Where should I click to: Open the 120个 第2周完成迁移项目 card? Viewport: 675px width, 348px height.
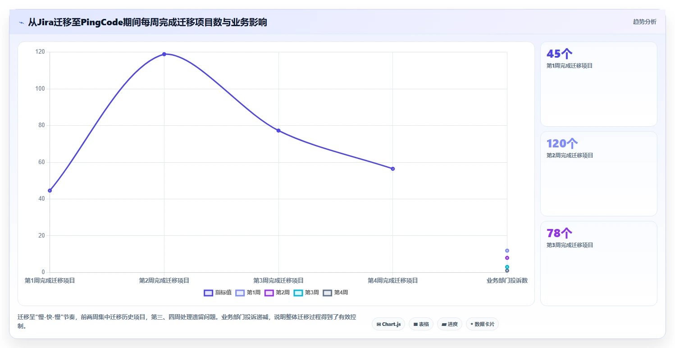(598, 174)
